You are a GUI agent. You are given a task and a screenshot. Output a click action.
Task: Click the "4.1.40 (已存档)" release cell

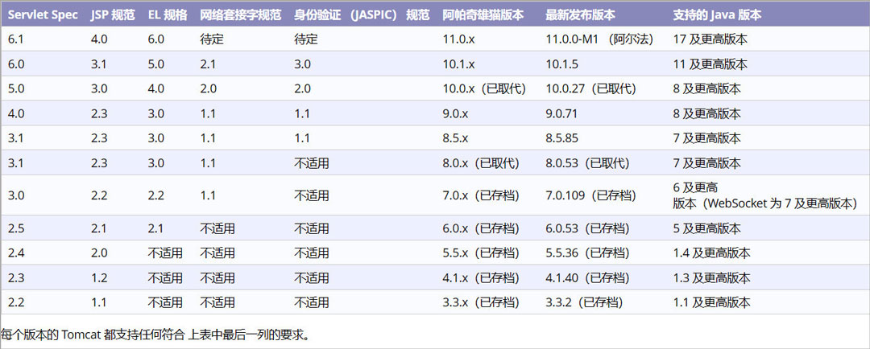click(587, 277)
